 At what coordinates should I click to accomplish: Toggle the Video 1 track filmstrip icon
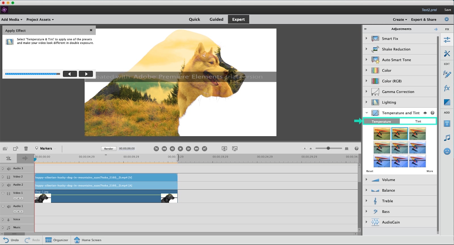(x=9, y=193)
